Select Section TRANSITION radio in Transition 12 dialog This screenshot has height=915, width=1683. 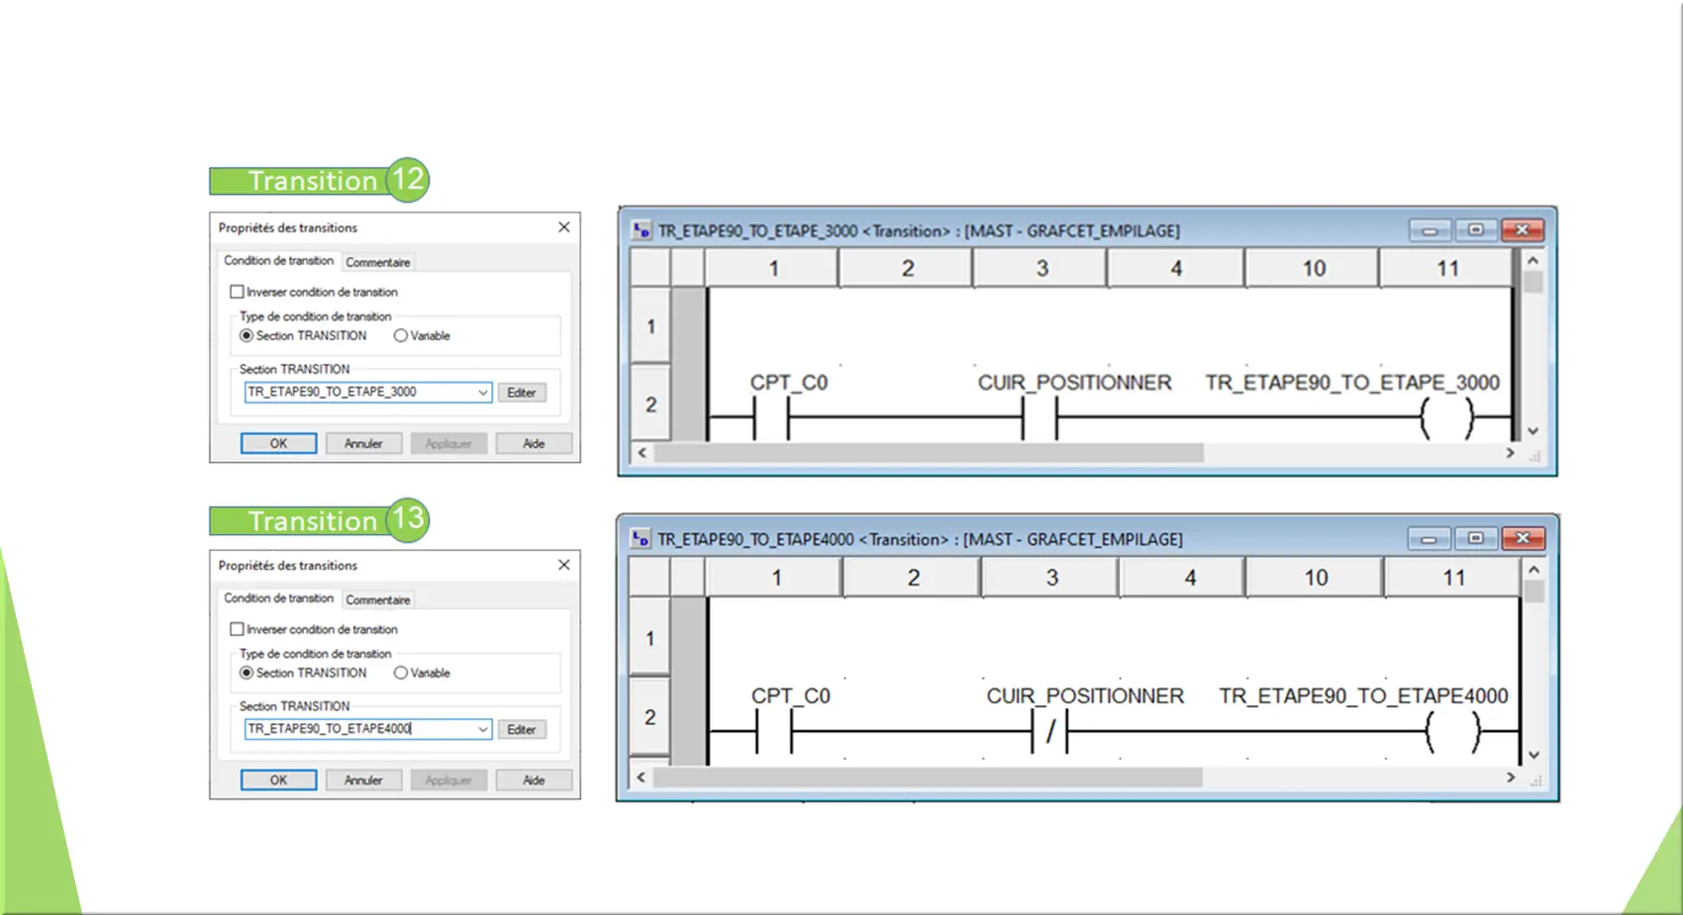click(247, 335)
